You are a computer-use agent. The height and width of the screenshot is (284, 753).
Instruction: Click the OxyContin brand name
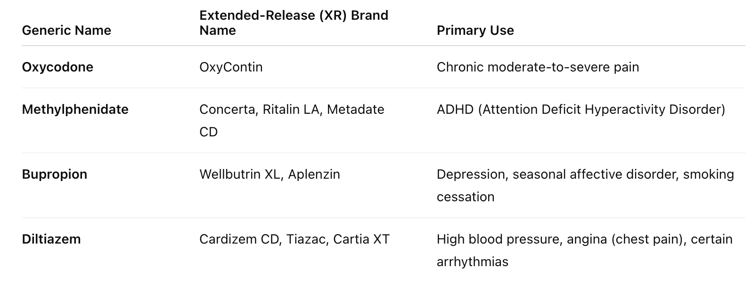click(x=231, y=67)
